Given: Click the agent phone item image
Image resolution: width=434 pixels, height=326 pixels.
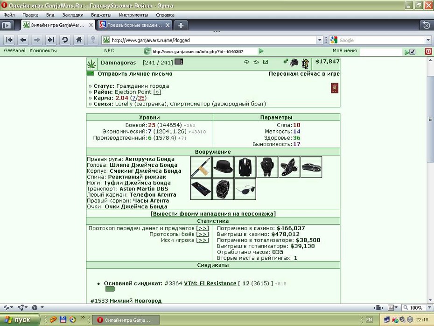Looking at the screenshot, I should click(x=201, y=189).
